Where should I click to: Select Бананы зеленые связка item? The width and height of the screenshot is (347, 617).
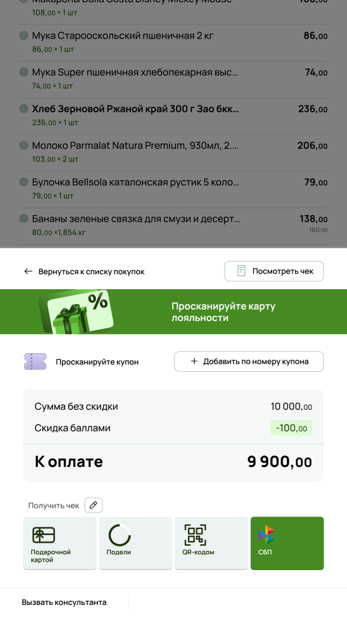(173, 226)
